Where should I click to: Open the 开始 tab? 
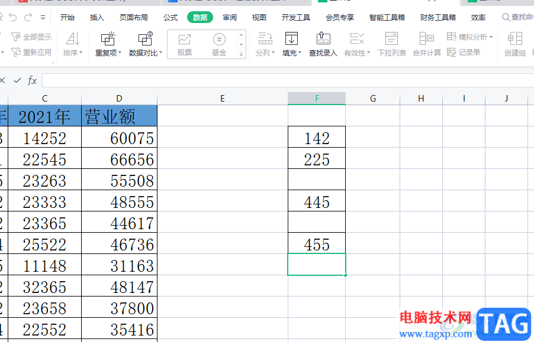67,17
